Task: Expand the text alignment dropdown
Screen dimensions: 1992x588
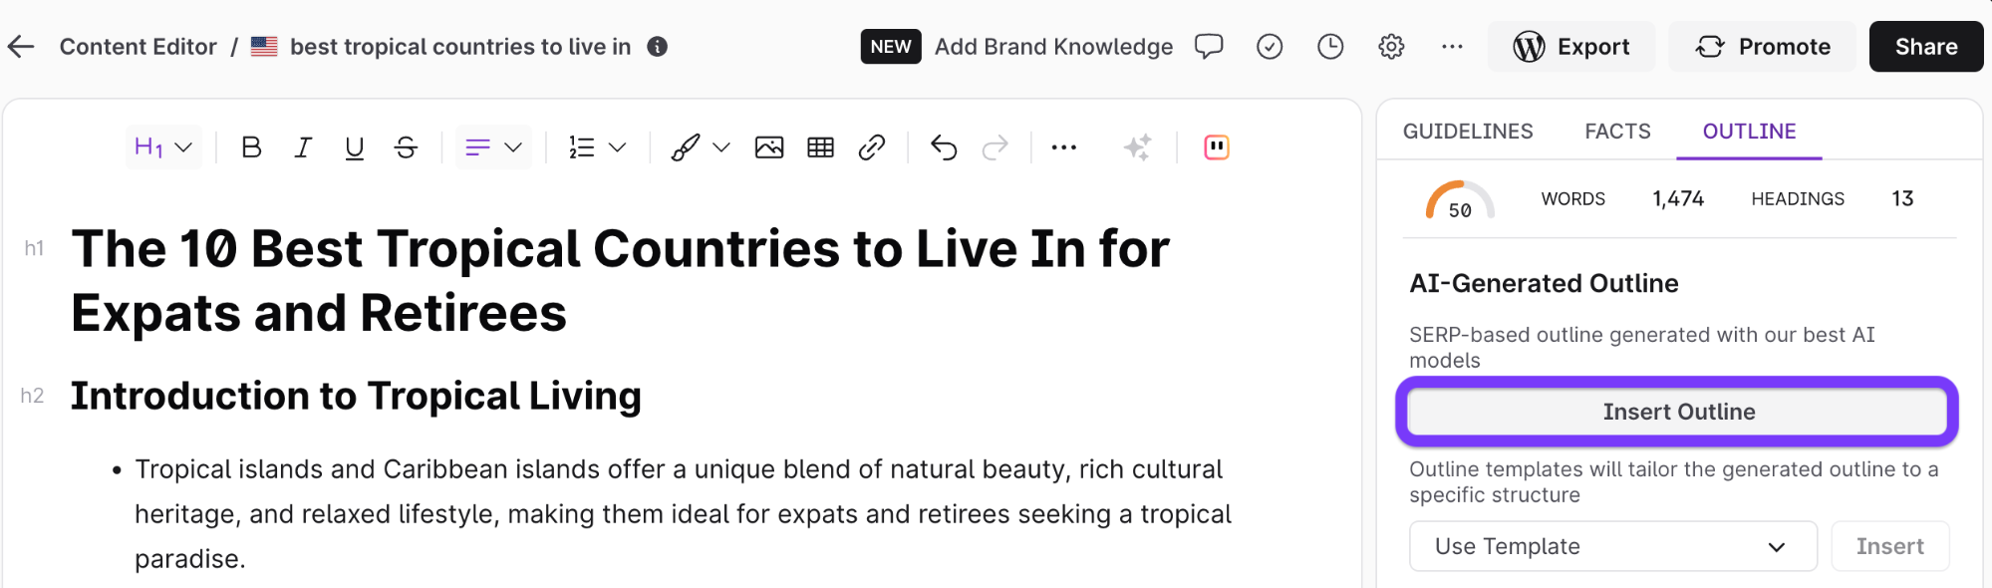Action: point(494,147)
